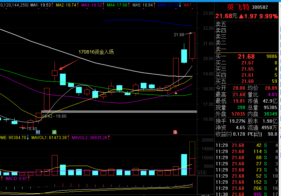The image size is (281, 196).
Task: Click the boxed 最高 value 21.68
Action: 239,94
